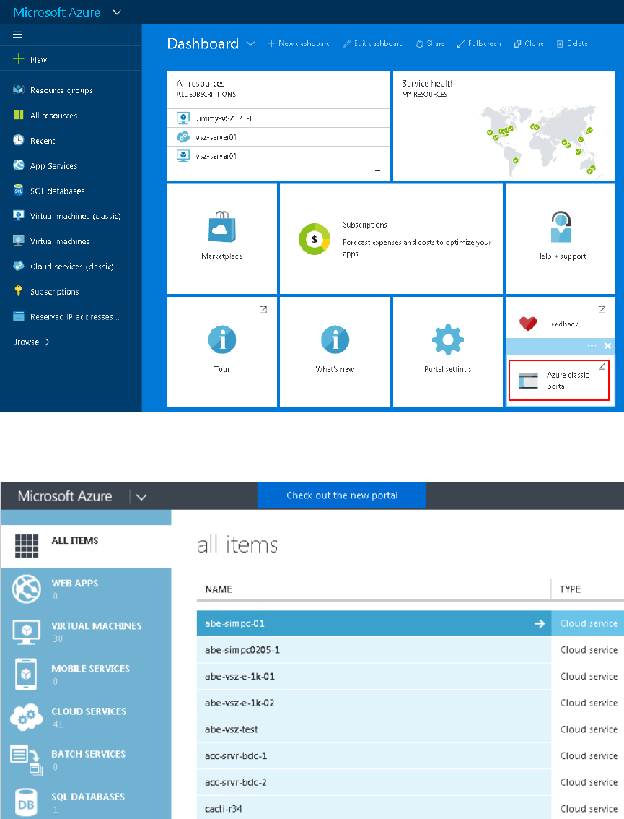Select abe-simpc0205-1 row
Screen dimensions: 624x819
410,650
